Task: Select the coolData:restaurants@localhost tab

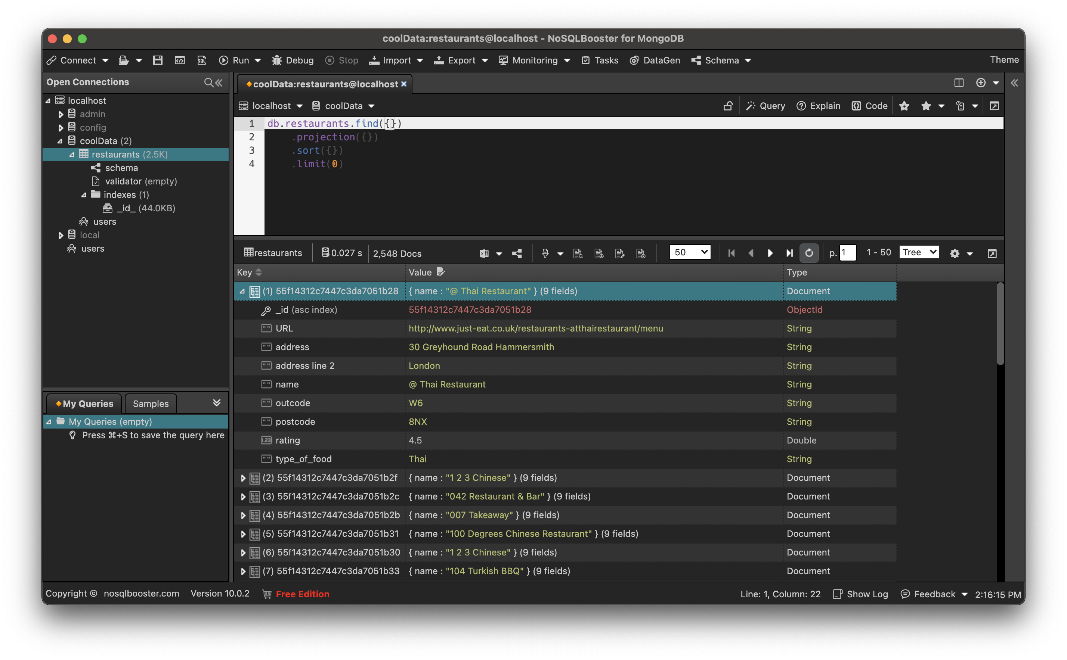Action: click(325, 84)
